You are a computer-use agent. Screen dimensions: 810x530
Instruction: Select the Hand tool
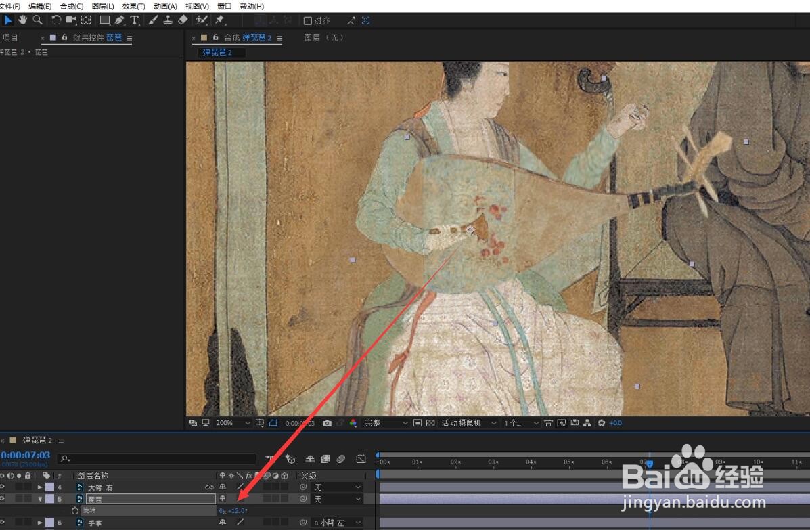click(23, 20)
